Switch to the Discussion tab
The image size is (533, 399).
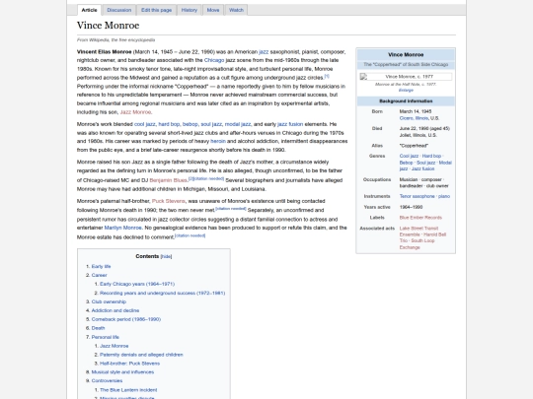point(119,10)
